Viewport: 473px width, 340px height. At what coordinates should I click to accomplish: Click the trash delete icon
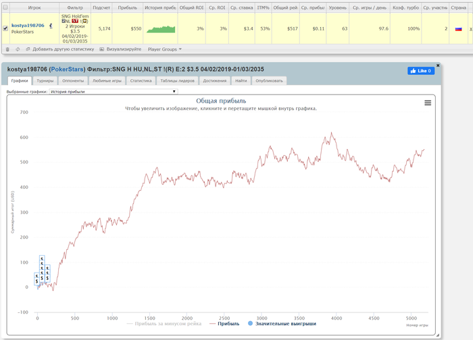coord(7,49)
